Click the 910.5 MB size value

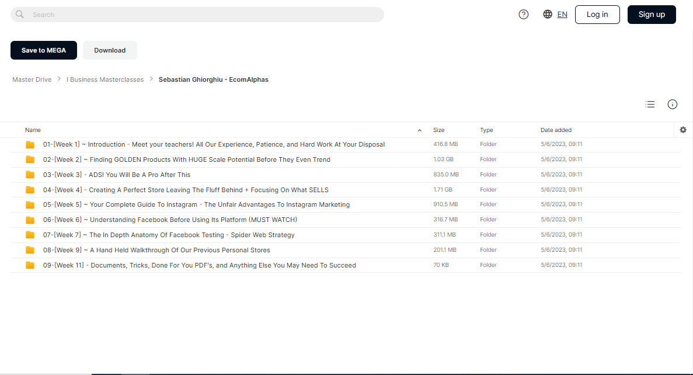pyautogui.click(x=445, y=204)
